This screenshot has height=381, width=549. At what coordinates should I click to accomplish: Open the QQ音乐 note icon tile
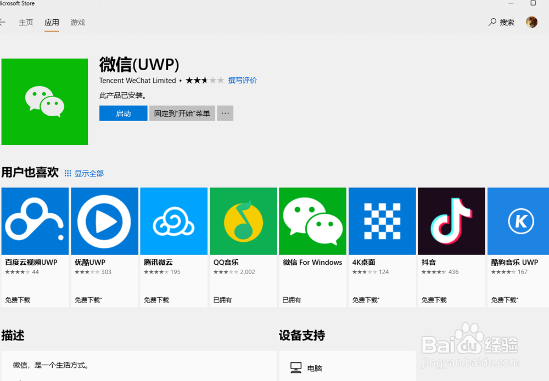tap(243, 221)
